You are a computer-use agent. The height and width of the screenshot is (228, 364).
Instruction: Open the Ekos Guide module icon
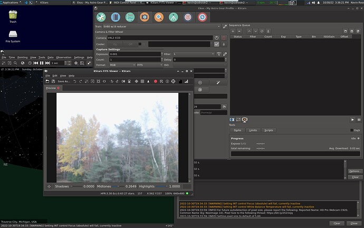[x=202, y=17]
